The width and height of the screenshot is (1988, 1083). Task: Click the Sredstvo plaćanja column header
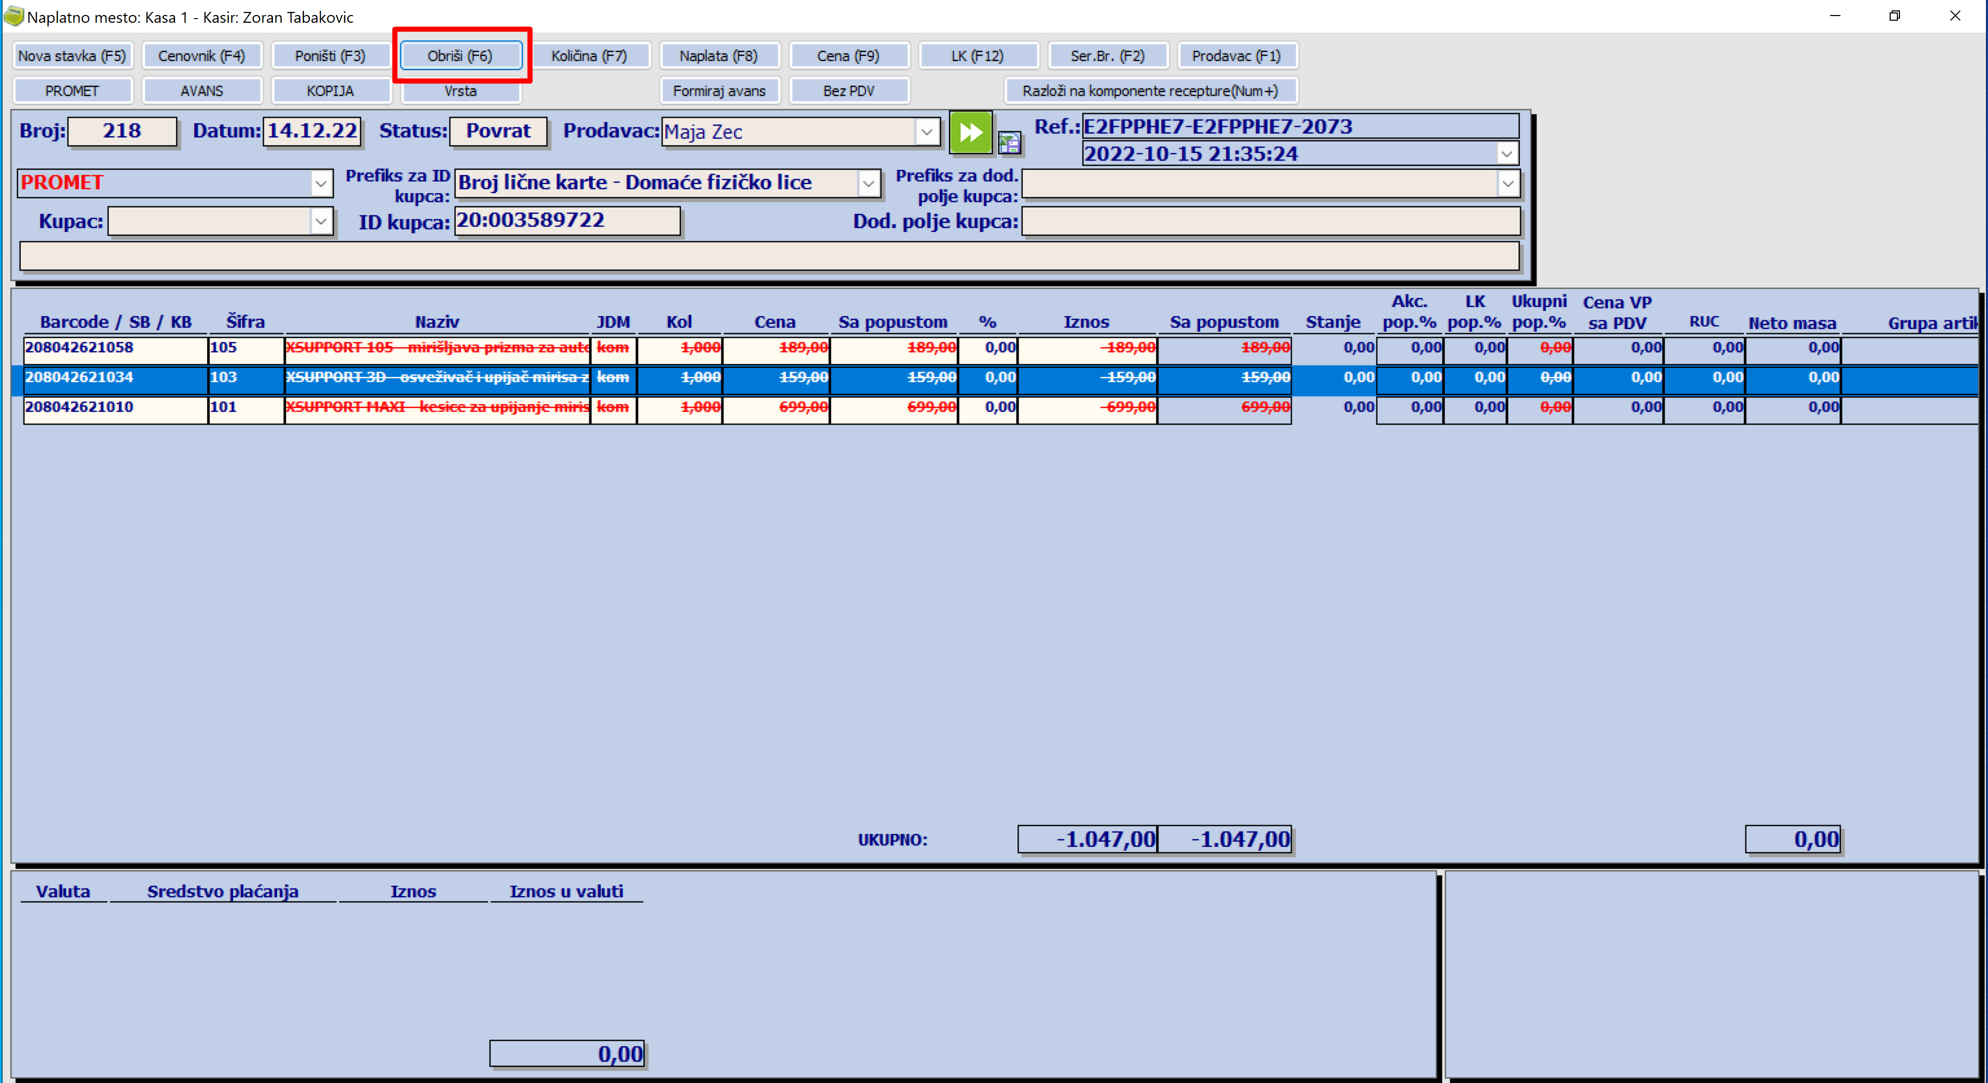tap(222, 891)
